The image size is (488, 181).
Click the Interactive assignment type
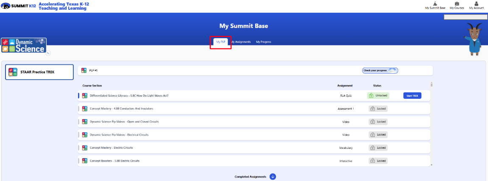tap(346, 161)
